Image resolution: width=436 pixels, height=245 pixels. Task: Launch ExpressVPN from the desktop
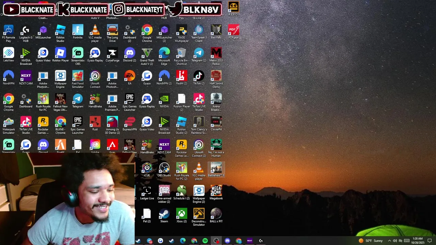click(x=130, y=124)
